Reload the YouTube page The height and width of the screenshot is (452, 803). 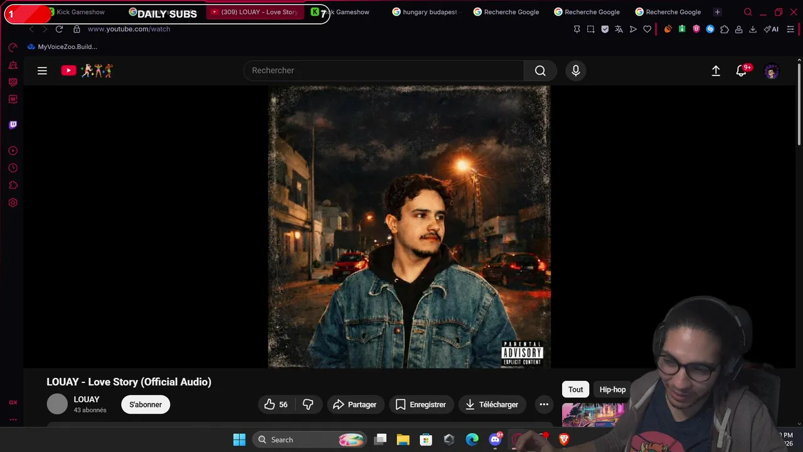(59, 29)
